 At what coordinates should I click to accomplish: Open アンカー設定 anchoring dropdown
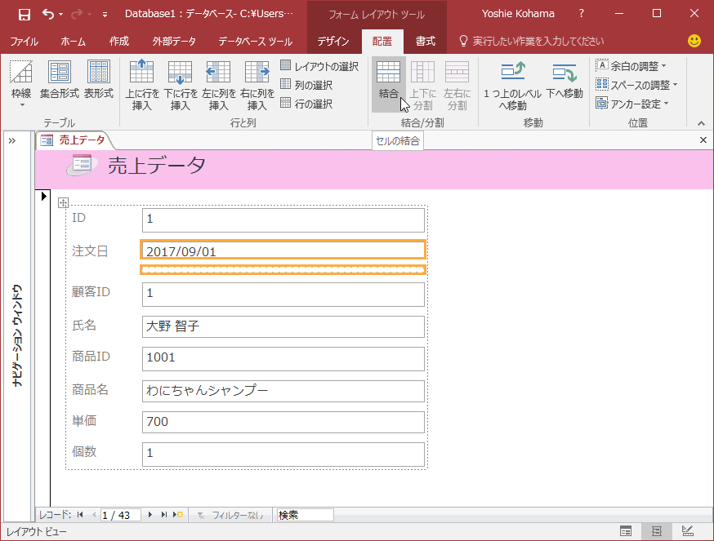click(x=632, y=104)
